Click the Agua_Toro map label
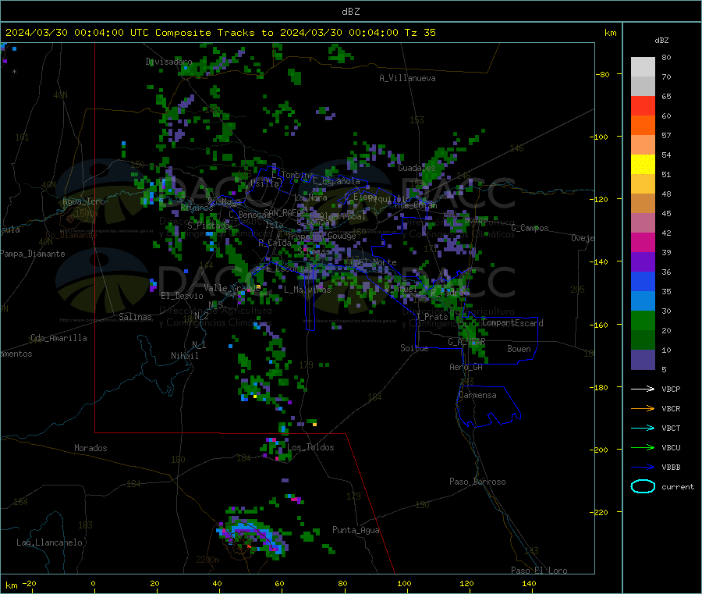Viewport: 702px width, 594px height. click(x=83, y=201)
